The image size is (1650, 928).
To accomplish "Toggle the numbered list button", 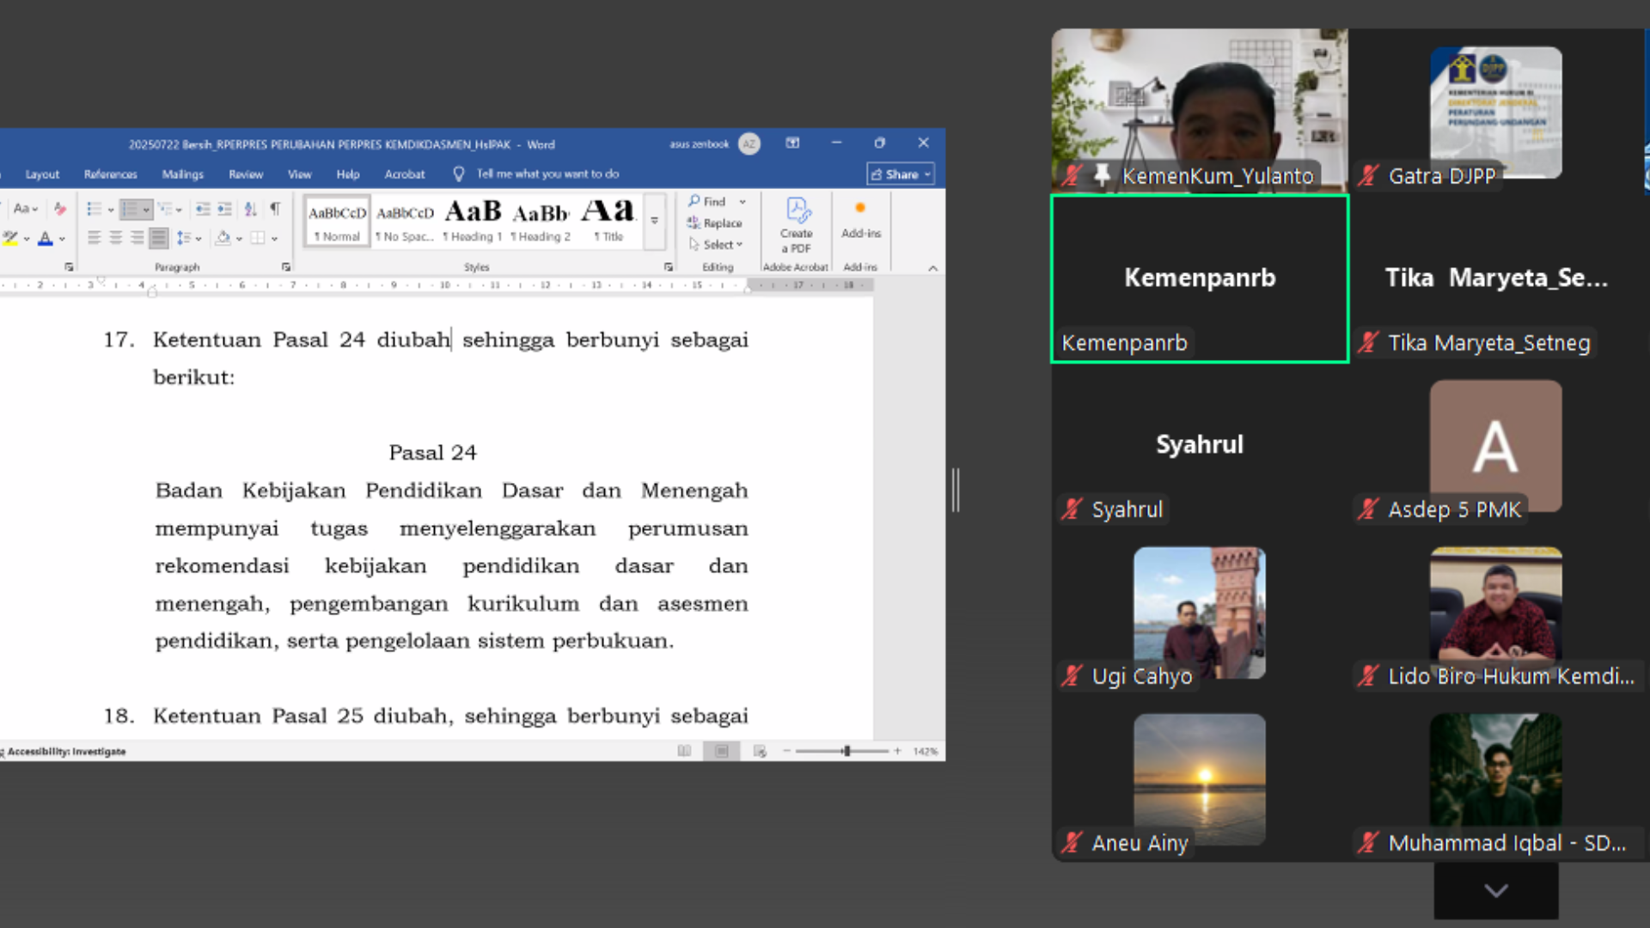I will coord(130,209).
